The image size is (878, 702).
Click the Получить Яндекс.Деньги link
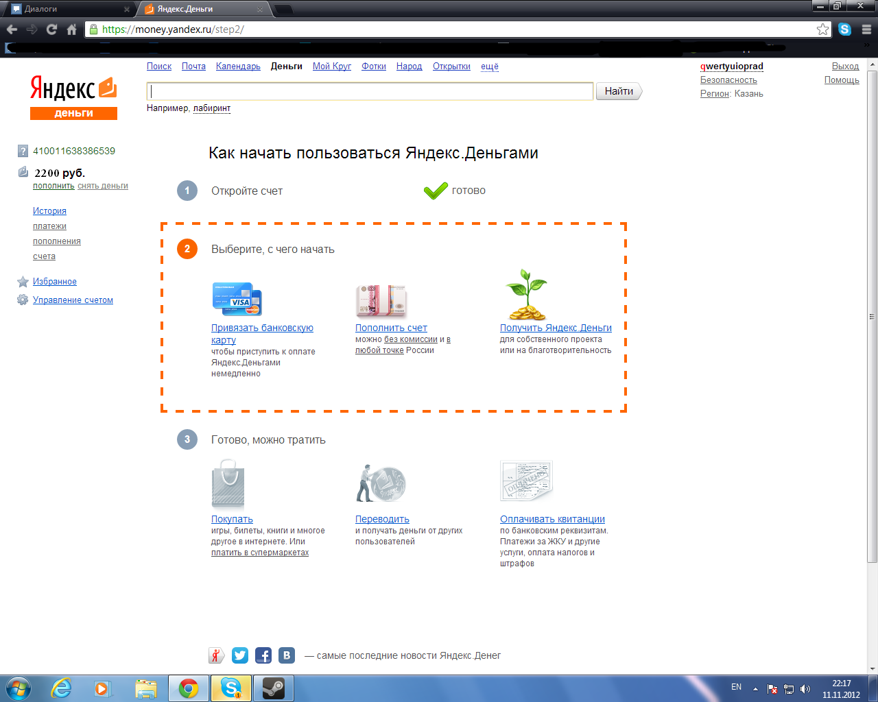click(556, 328)
